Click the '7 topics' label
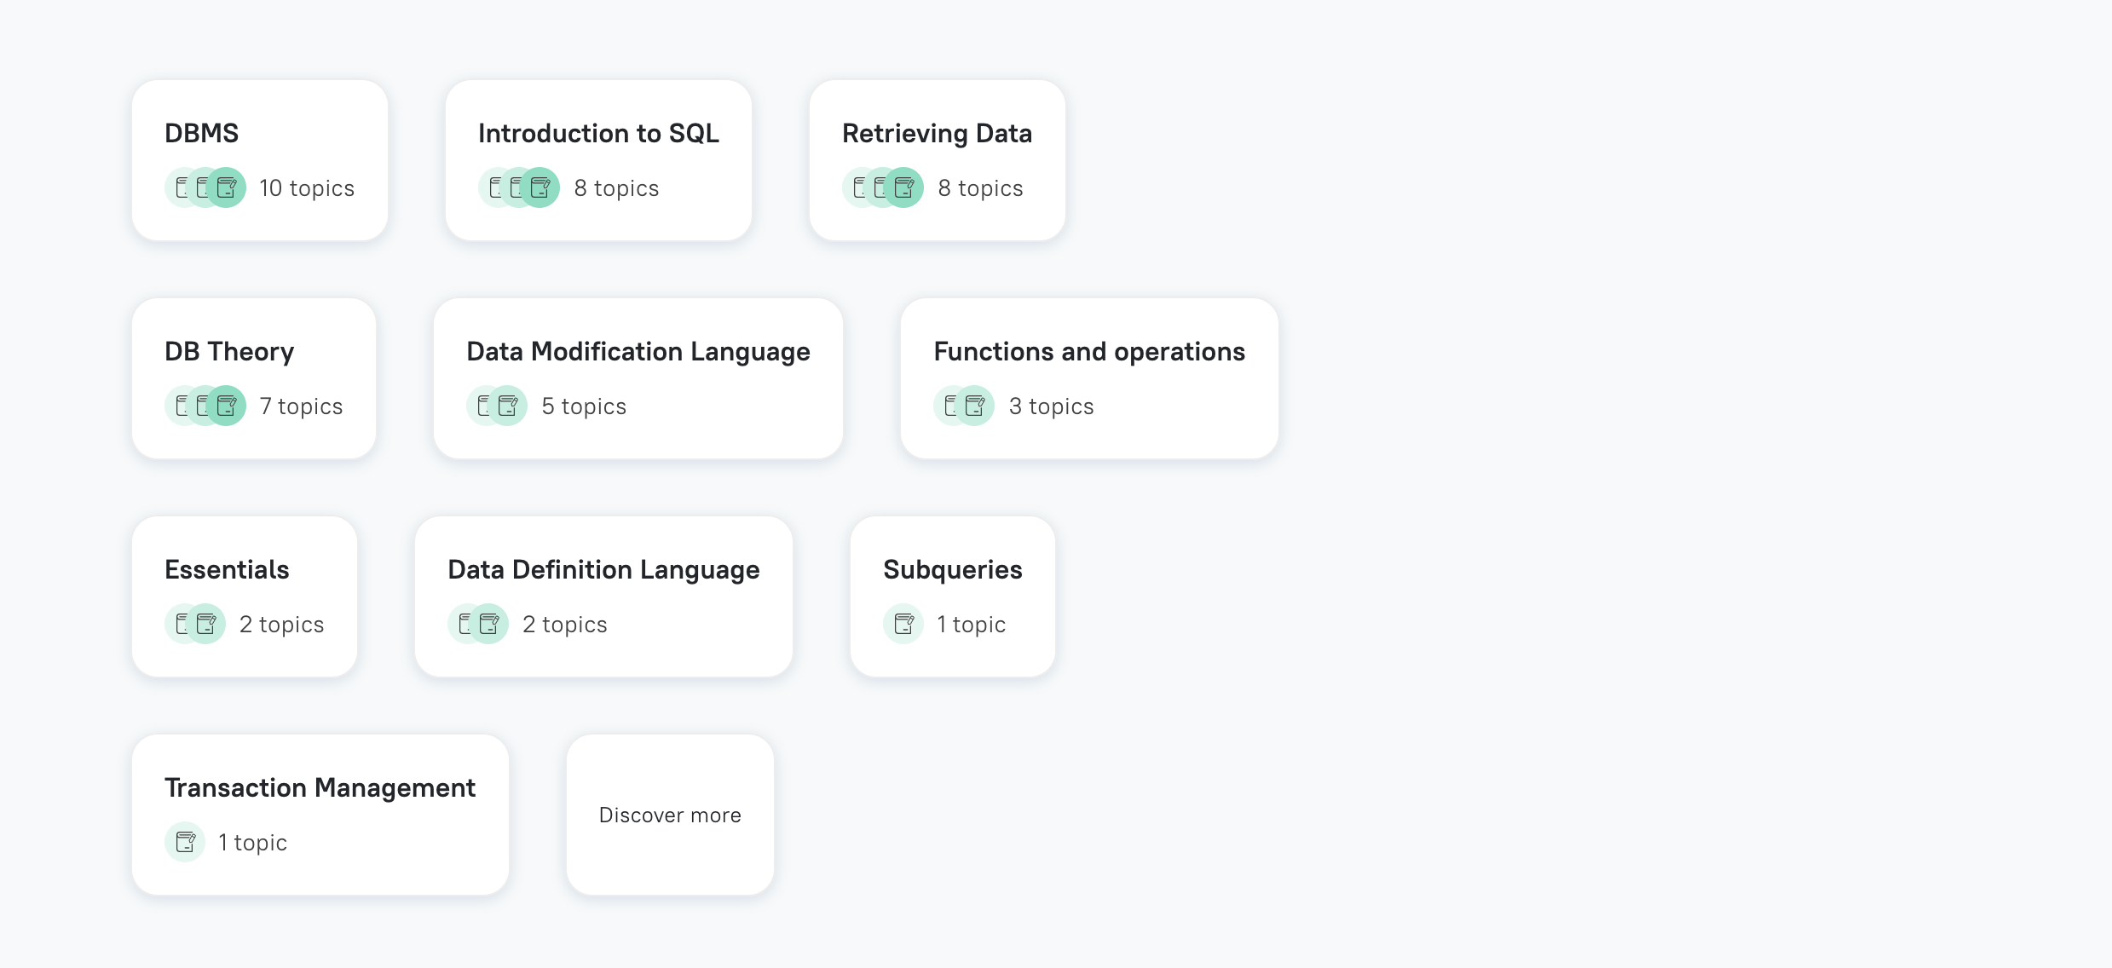This screenshot has height=968, width=2112. tap(301, 406)
